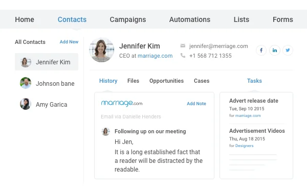
Task: Open the Designers link in tasks
Action: (244, 146)
